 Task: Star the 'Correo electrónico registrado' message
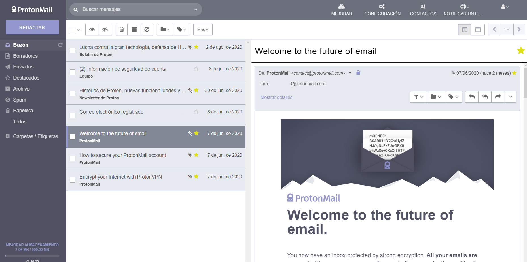pyautogui.click(x=196, y=112)
